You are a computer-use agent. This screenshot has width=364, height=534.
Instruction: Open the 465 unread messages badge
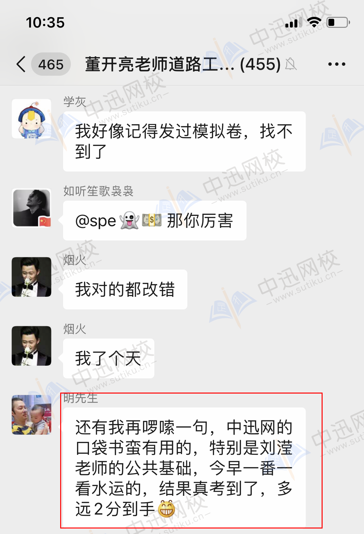(x=51, y=64)
